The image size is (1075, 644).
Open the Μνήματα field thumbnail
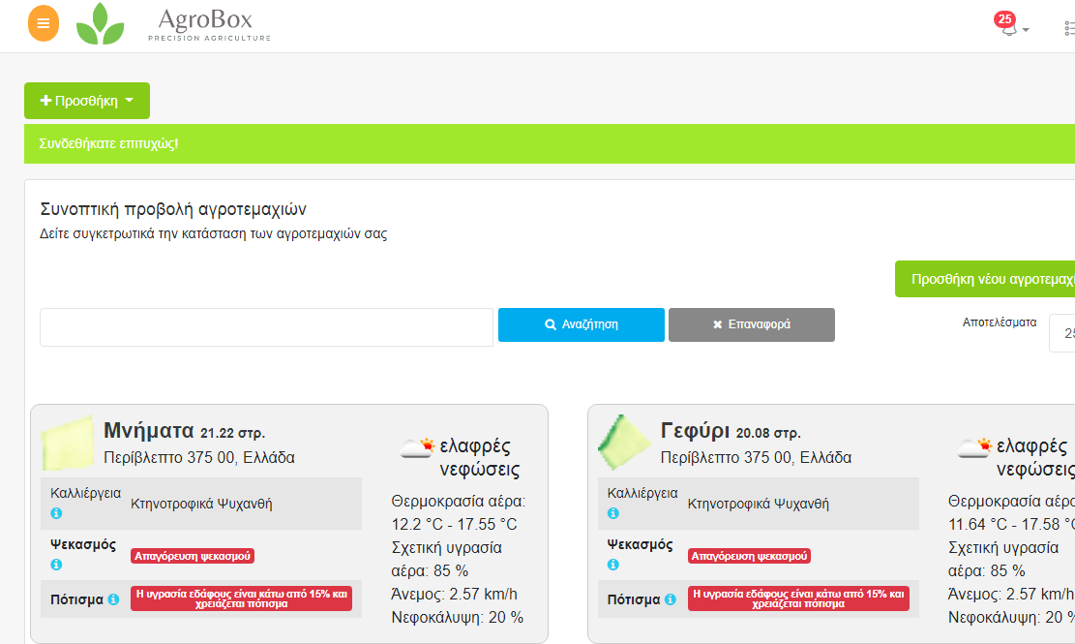coord(67,445)
